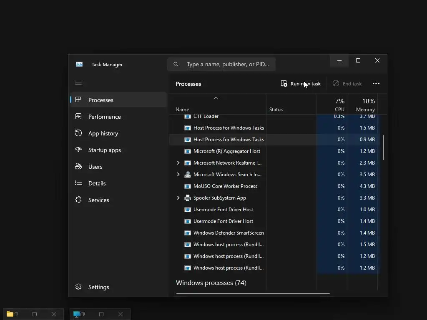Screen dimensions: 427x320
Task: Click the End task prohibited icon
Action: [336, 83]
